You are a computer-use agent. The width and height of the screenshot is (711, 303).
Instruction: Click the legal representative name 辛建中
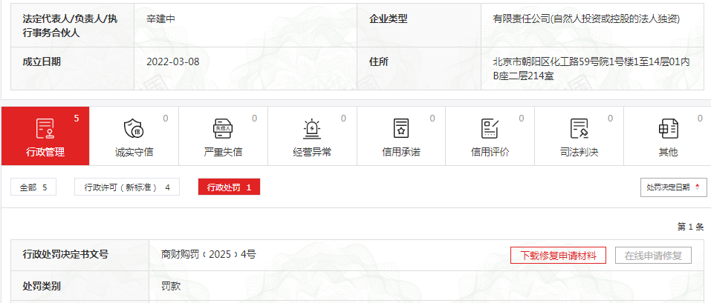160,19
